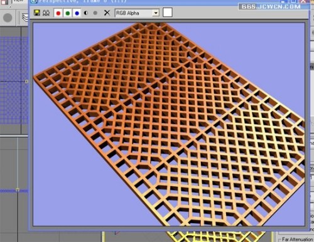The image size is (314, 242).
Task: Toggle the blue channel display
Action: (77, 13)
